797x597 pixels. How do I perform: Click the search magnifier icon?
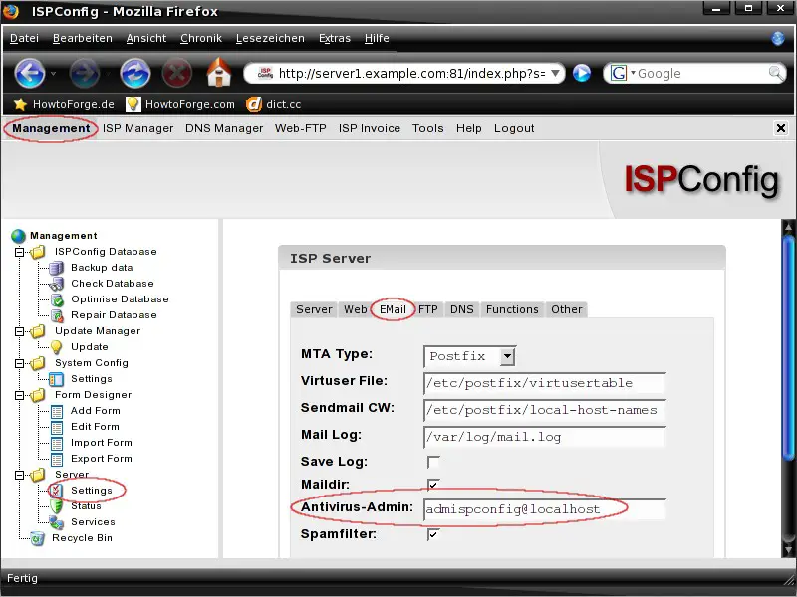(x=776, y=73)
